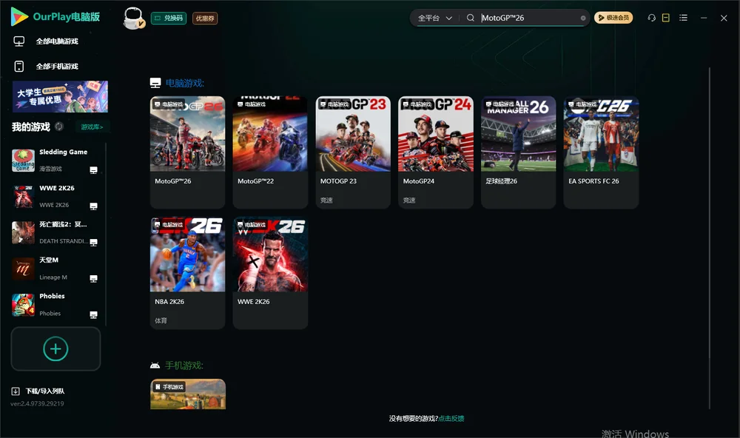Clear the search field text
The height and width of the screenshot is (438, 740).
click(x=583, y=18)
